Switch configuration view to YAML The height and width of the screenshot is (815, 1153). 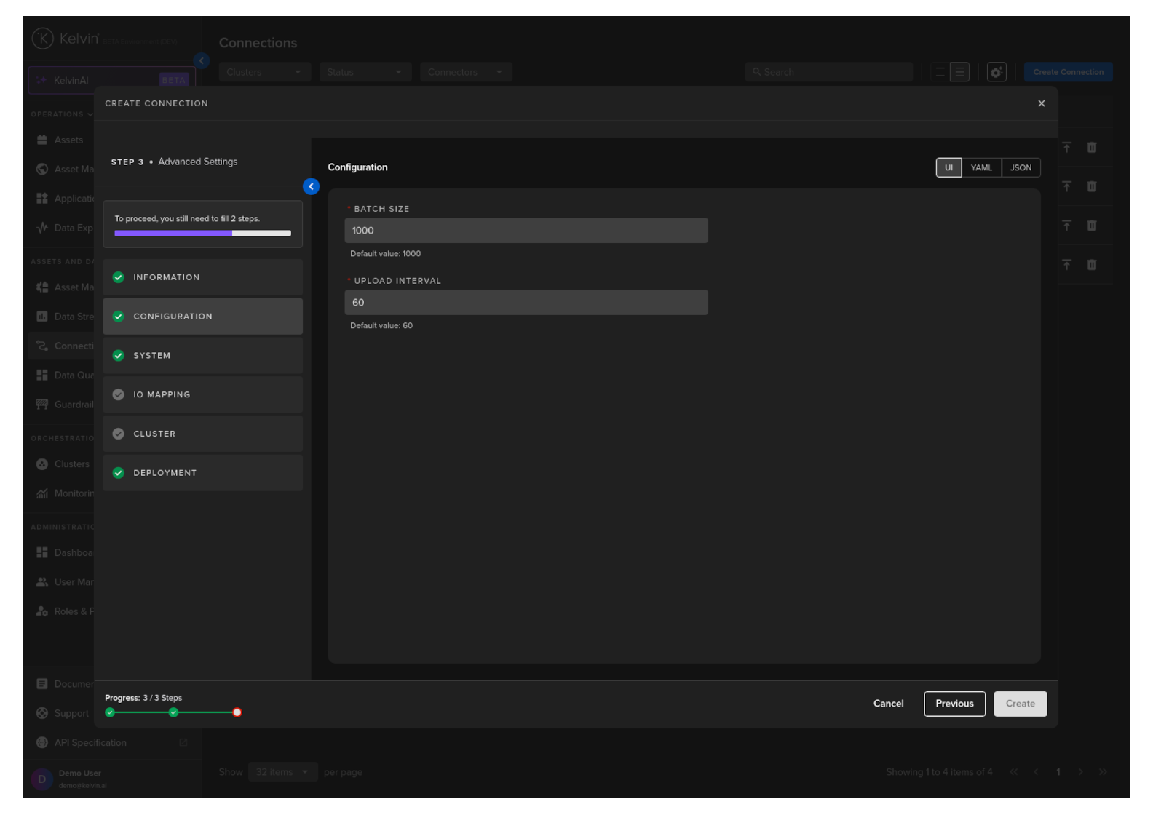980,167
